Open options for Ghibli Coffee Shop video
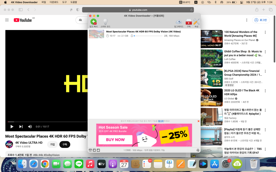This screenshot has width=276, height=172. pos(265,52)
